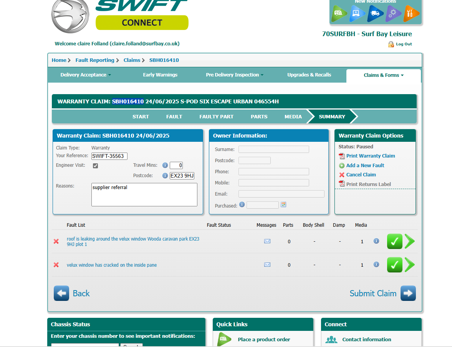This screenshot has height=347, width=452.
Task: Open the Purchased date calendar picker
Action: point(283,204)
